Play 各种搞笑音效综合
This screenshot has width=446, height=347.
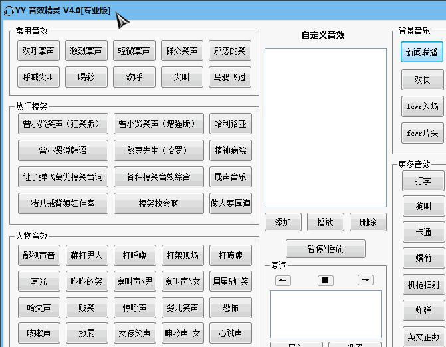pos(159,177)
